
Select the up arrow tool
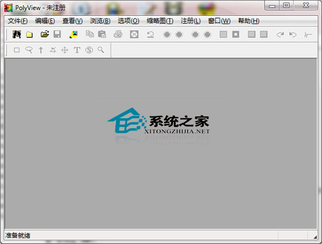pos(41,50)
